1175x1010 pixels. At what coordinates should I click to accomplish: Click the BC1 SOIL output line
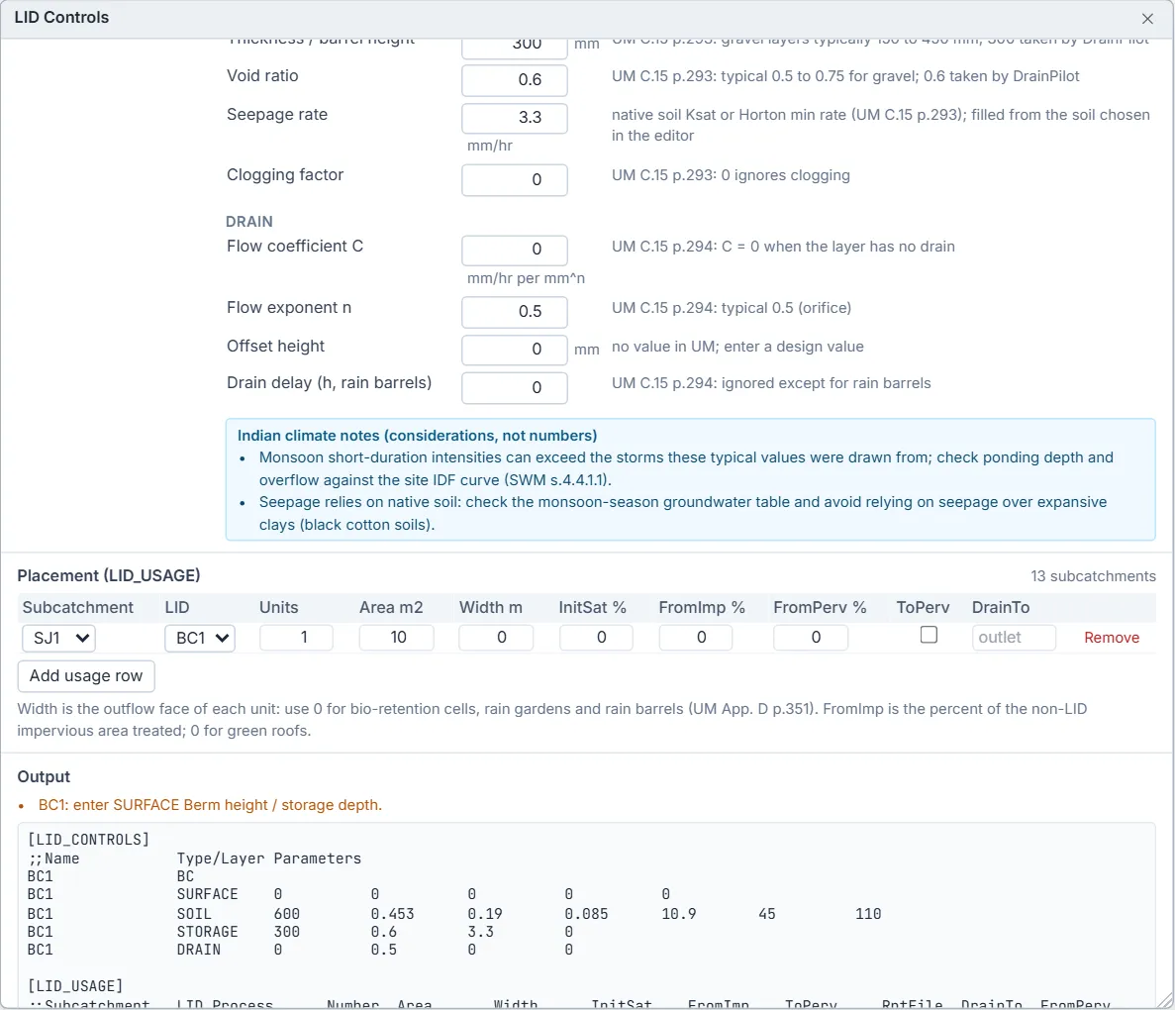[454, 914]
